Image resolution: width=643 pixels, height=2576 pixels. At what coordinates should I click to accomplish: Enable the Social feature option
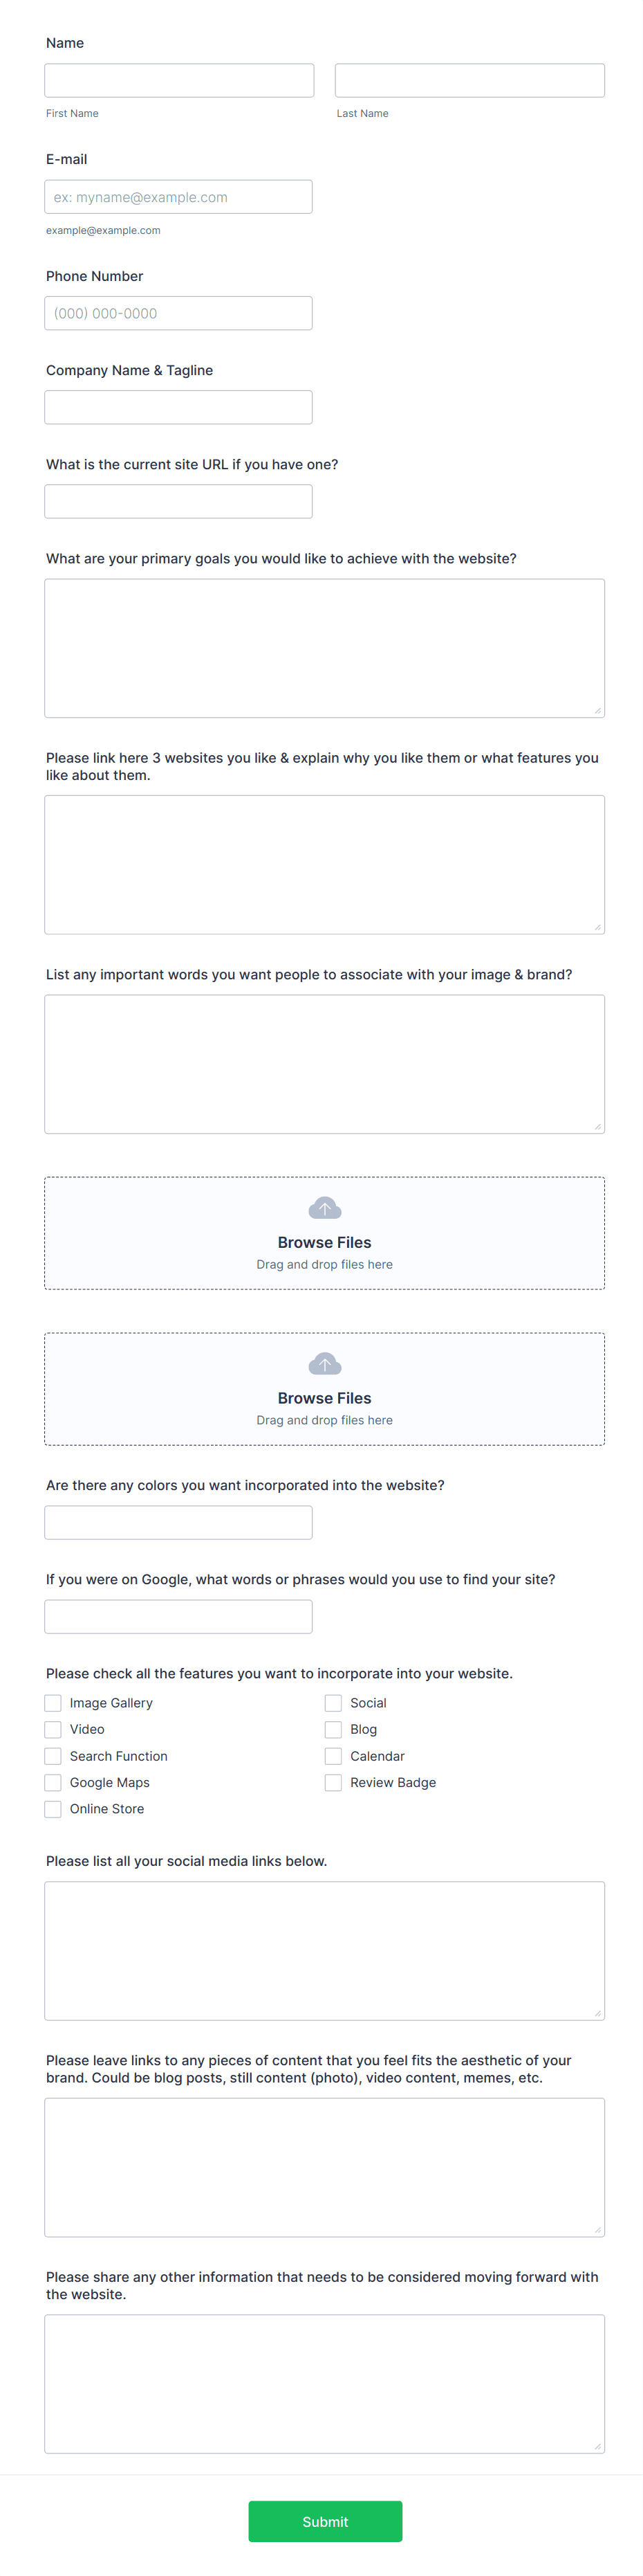click(333, 1702)
